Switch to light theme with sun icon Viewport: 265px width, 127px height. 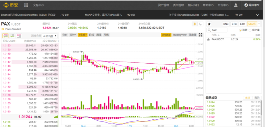(195, 24)
